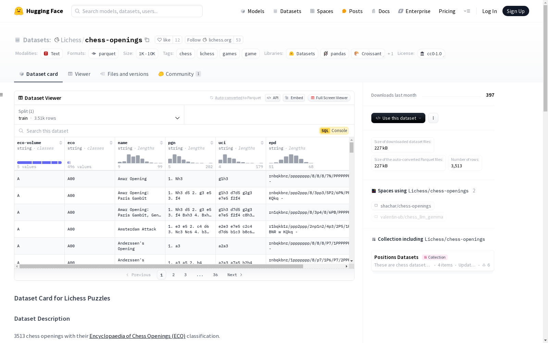Open Posts in the top navigation
This screenshot has height=343, width=548.
click(x=352, y=11)
